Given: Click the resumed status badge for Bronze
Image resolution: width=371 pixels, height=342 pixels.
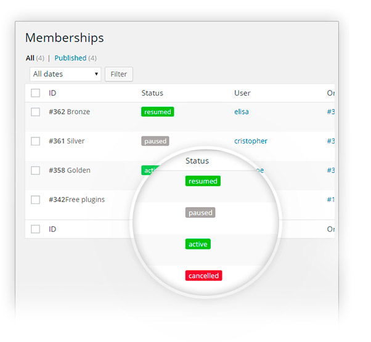Looking at the screenshot, I should coord(158,112).
